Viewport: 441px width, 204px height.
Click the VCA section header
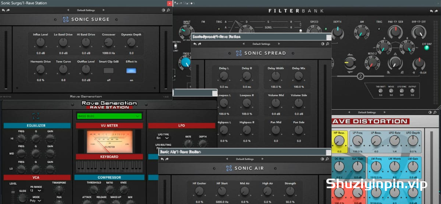(x=37, y=178)
